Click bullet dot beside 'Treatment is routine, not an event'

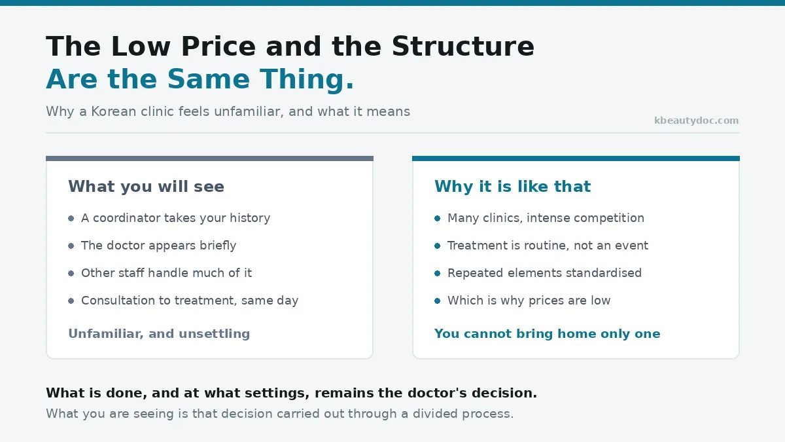pos(438,246)
